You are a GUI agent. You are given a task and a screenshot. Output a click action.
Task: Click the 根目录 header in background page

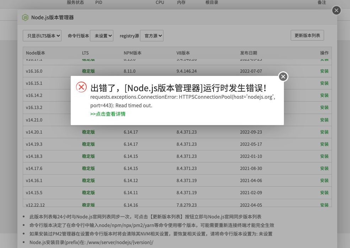212,2
